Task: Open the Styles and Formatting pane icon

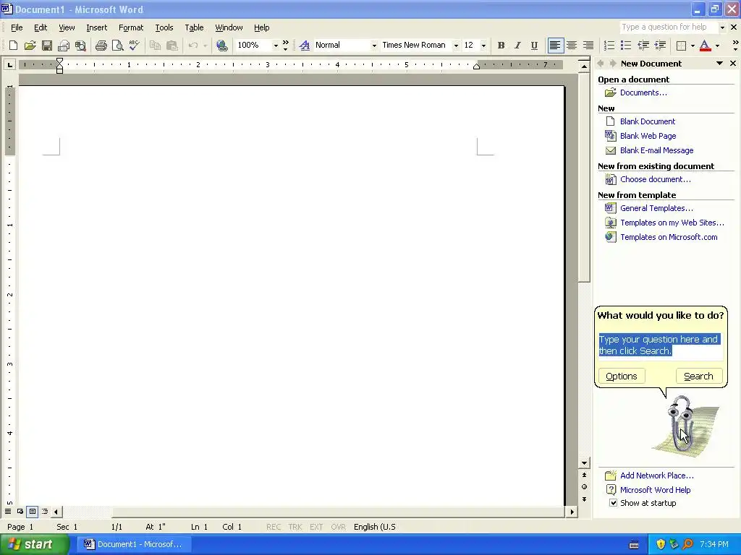Action: [305, 46]
